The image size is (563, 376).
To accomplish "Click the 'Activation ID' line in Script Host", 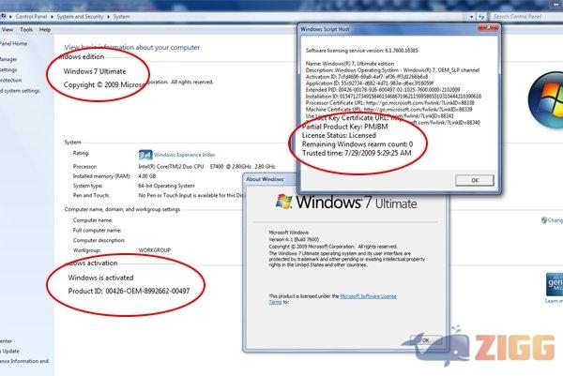I will 367,77.
